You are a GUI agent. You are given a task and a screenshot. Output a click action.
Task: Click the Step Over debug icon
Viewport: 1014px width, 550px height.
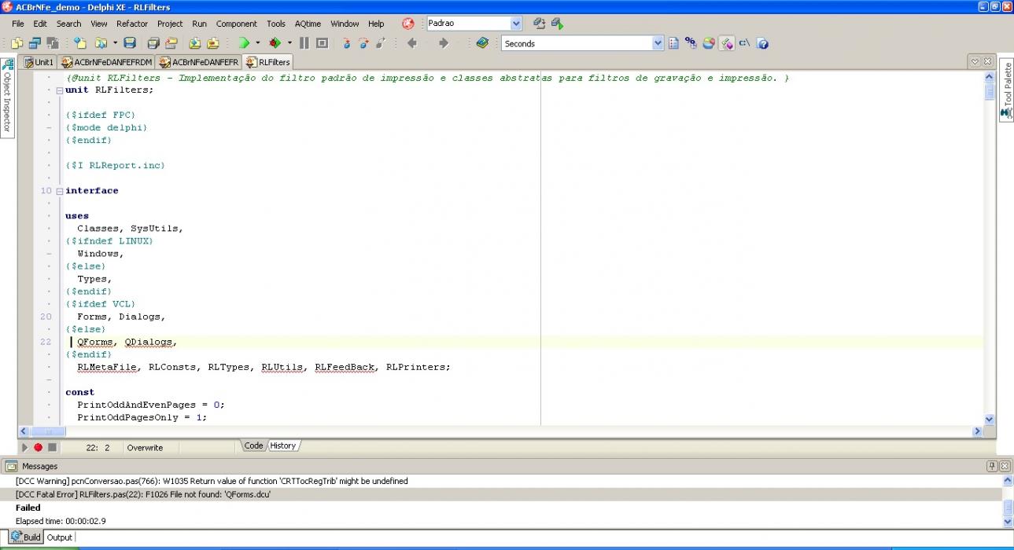click(363, 43)
